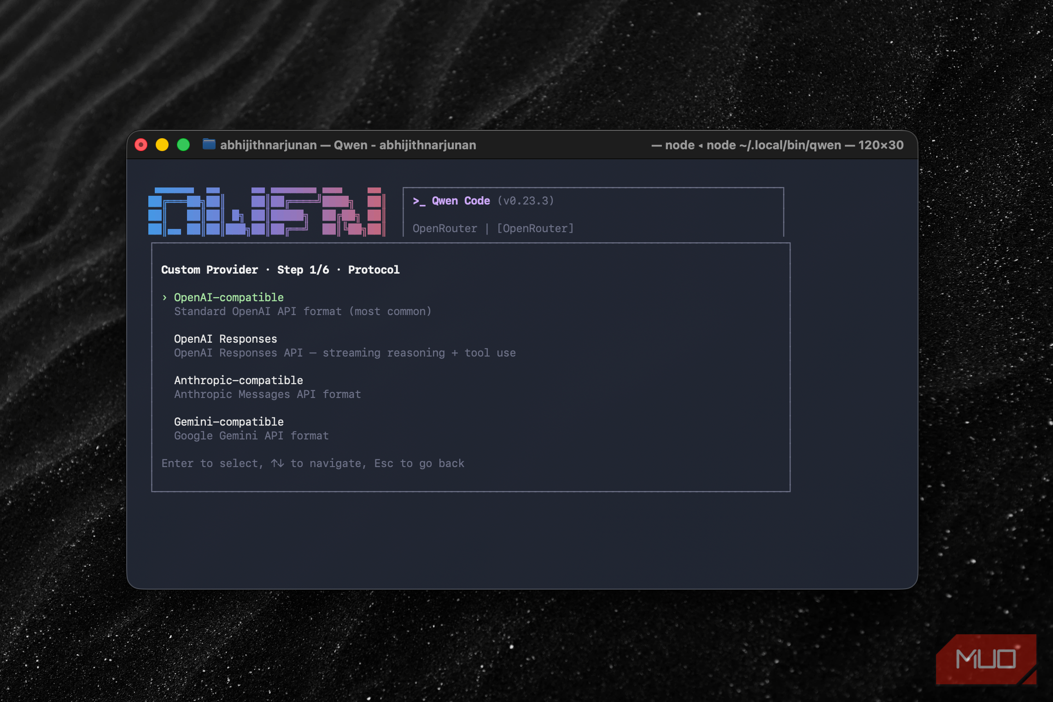Click the green selection arrow before OpenAI-compatible
1053x702 pixels.
(164, 298)
